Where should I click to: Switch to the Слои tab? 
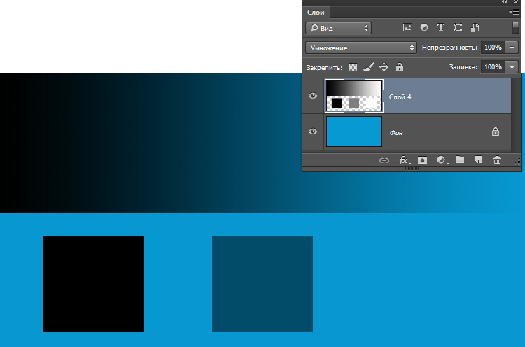[316, 13]
